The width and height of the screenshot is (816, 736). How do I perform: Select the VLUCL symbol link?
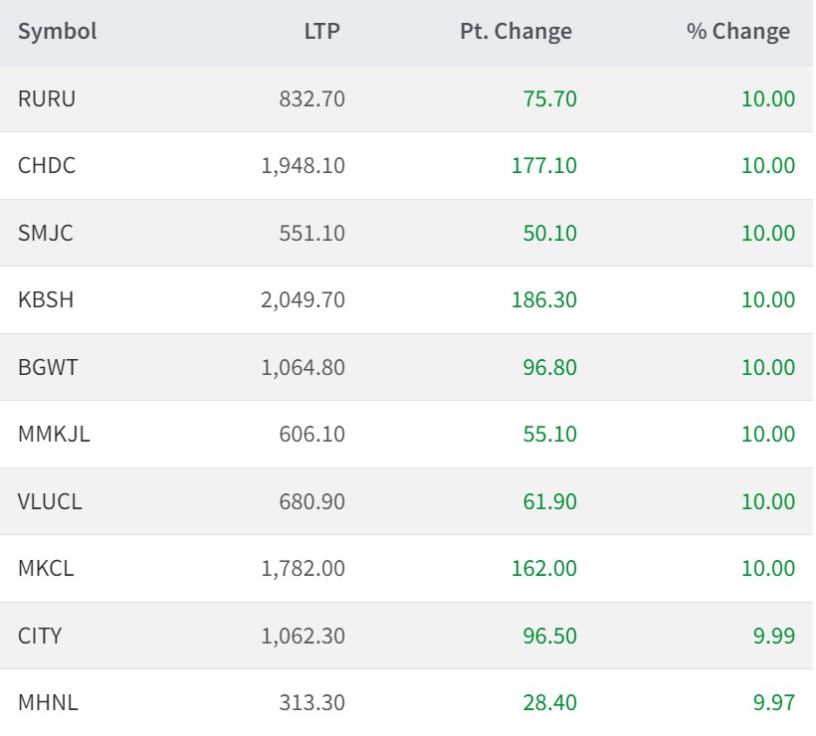[x=50, y=501]
